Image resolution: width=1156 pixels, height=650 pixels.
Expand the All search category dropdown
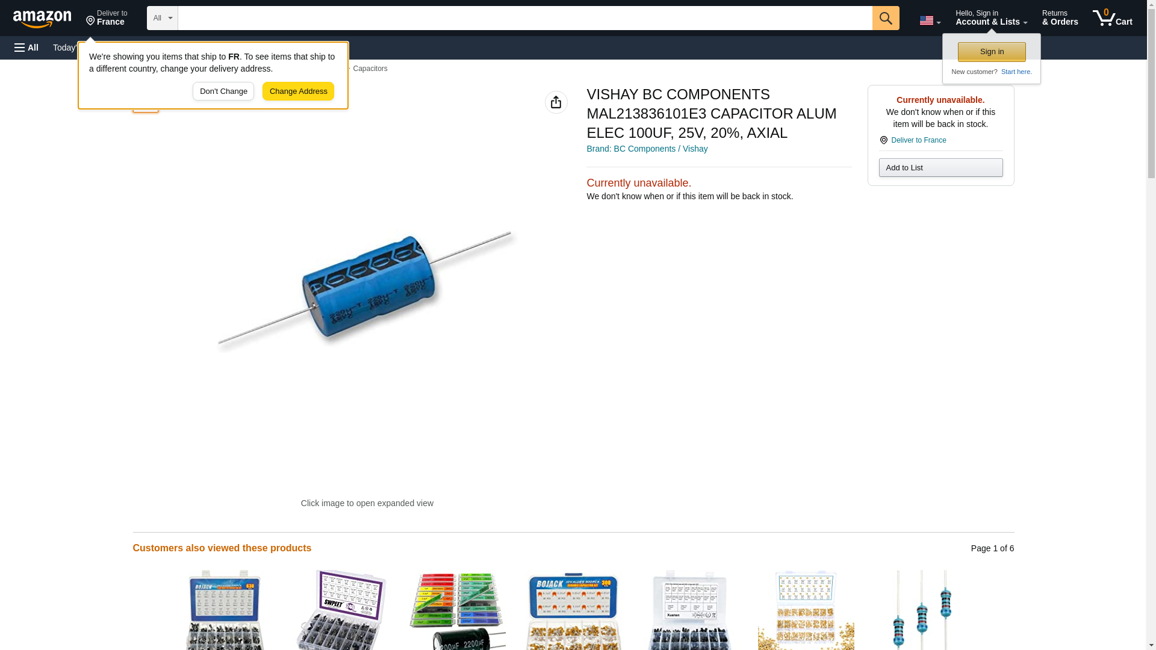tap(163, 18)
